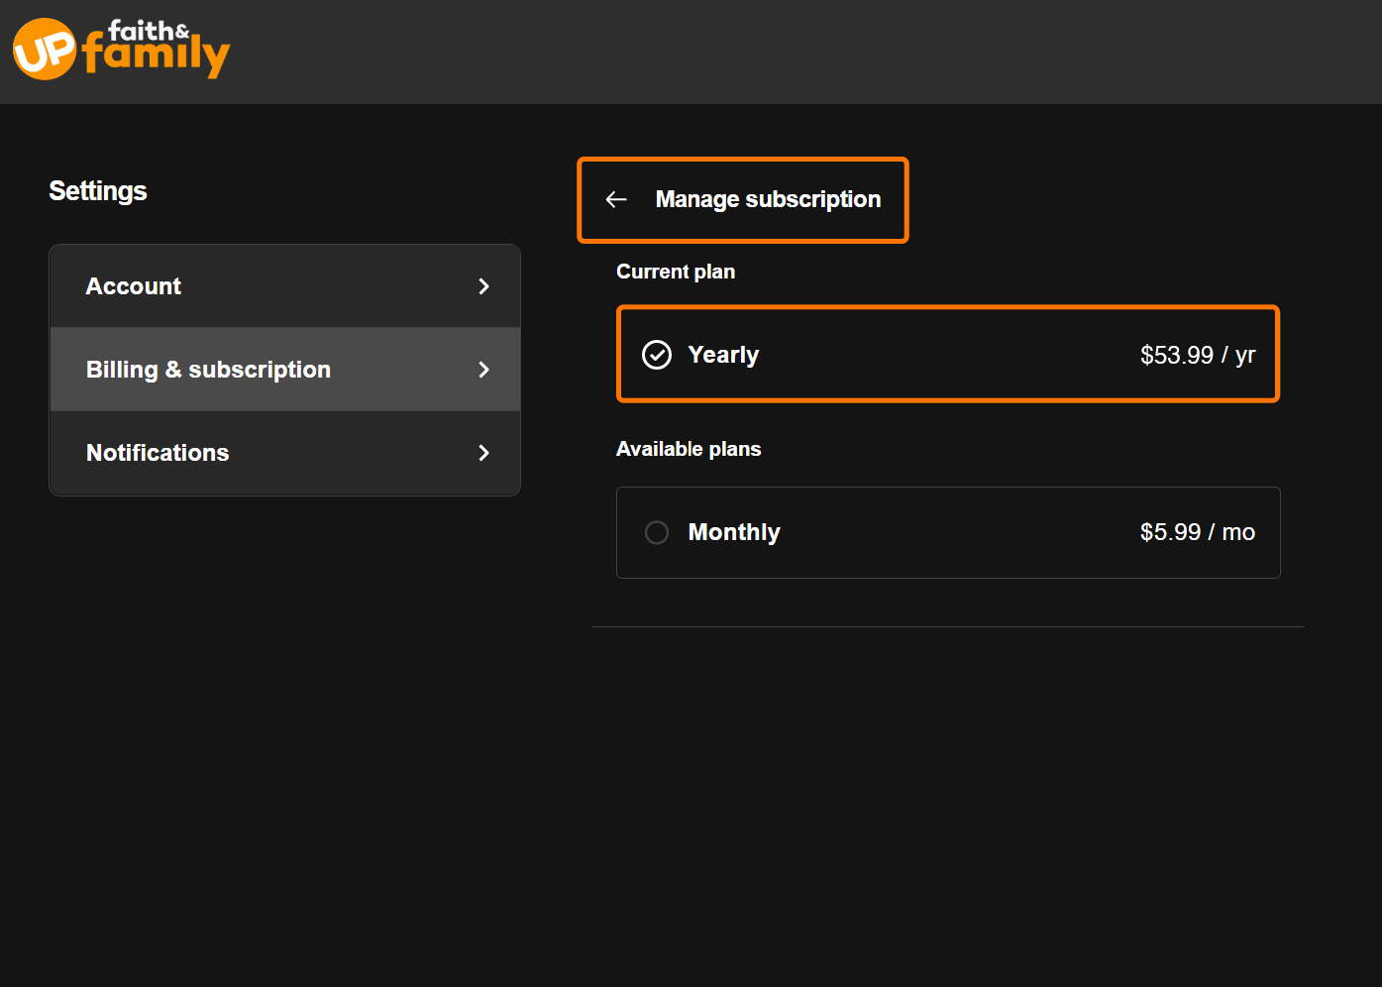Open Billing & subscription settings
Image resolution: width=1382 pixels, height=987 pixels.
pos(285,370)
